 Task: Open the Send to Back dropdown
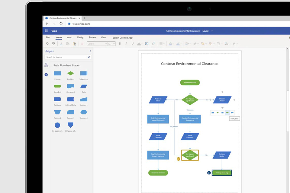pyautogui.click(x=211, y=44)
